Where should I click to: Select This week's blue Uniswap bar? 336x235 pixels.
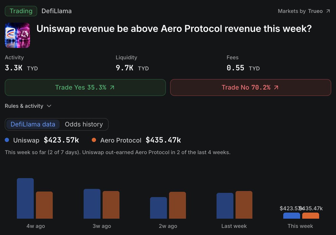291,216
